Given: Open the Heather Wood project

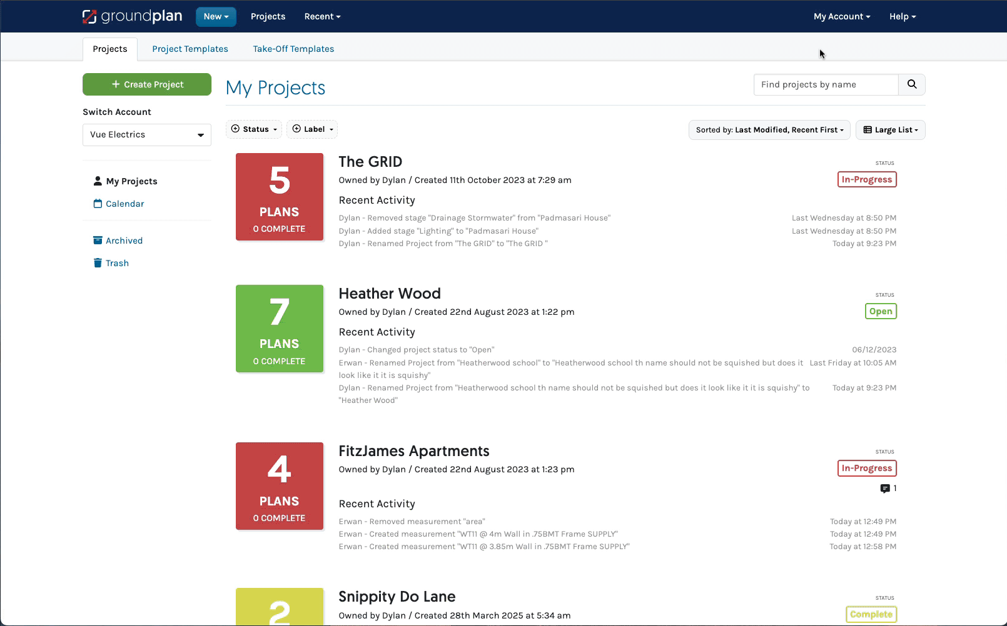Looking at the screenshot, I should coord(389,293).
